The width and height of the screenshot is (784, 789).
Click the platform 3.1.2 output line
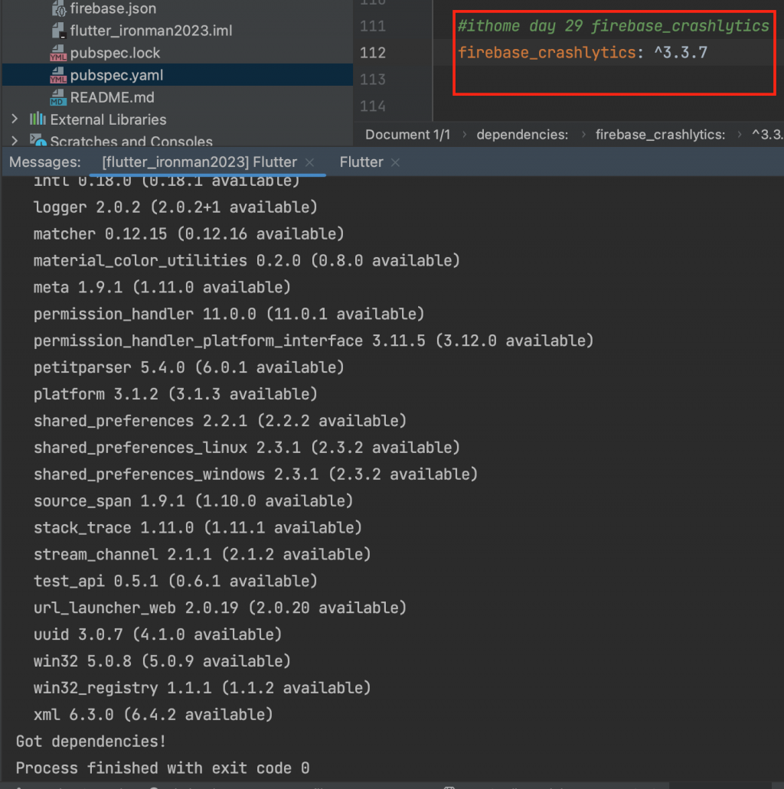point(175,394)
